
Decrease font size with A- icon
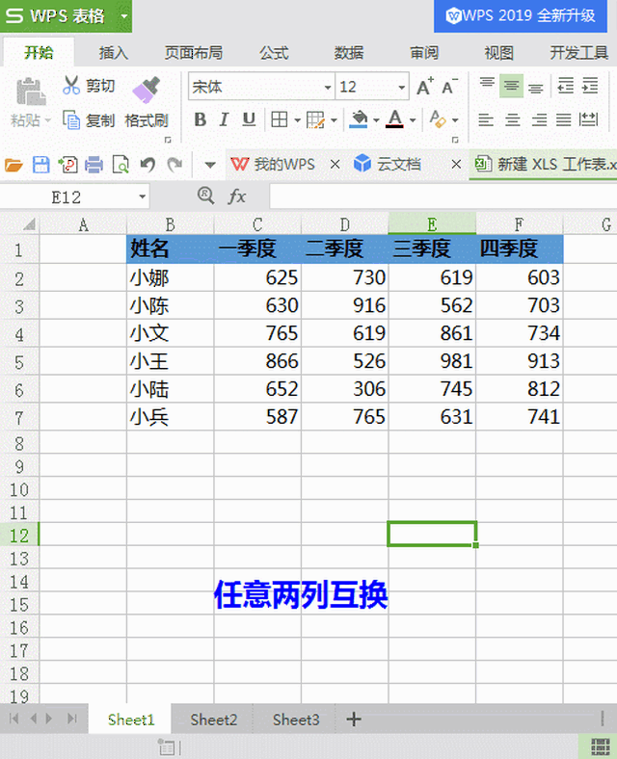click(x=449, y=87)
